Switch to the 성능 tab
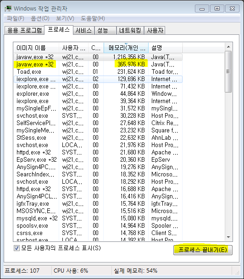Screen dimensions: 244x279 [x=105, y=30]
